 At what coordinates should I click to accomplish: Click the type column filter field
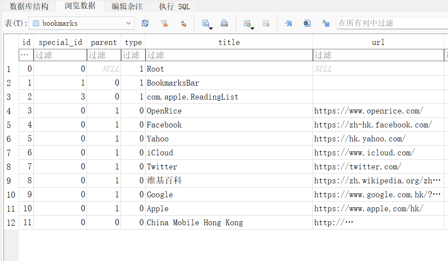pos(133,55)
